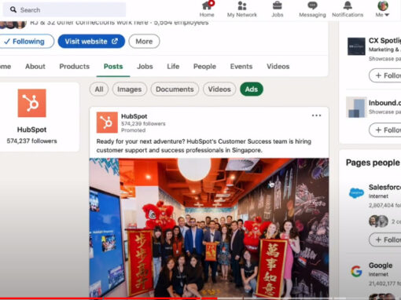Image resolution: width=401 pixels, height=300 pixels.
Task: Open the Google page link
Action: [381, 265]
